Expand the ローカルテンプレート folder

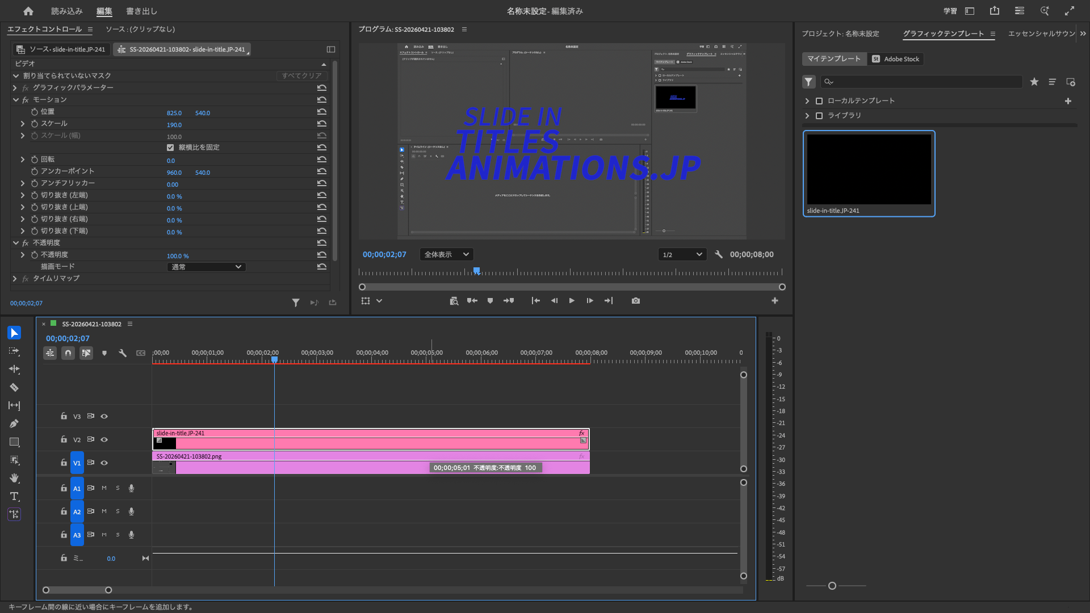[x=807, y=101]
